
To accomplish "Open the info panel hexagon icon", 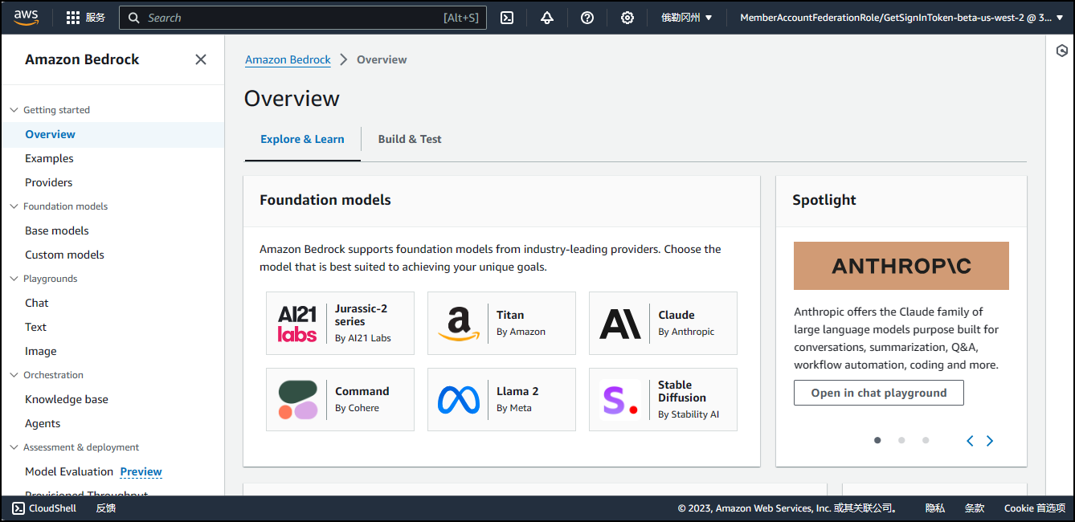I will [x=1062, y=51].
